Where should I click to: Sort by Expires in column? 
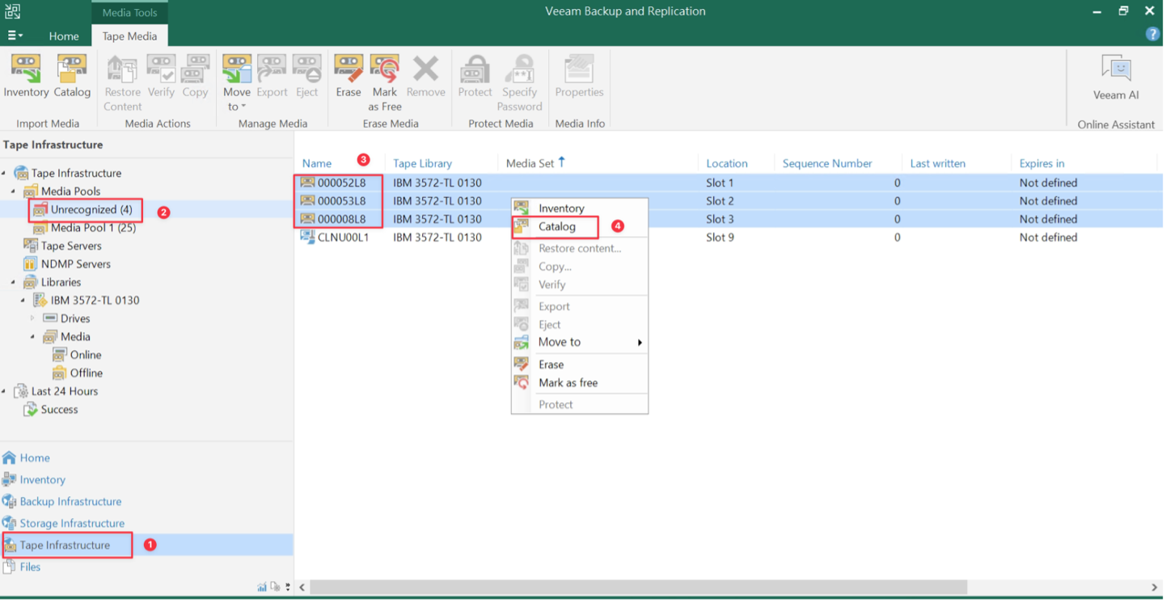pyautogui.click(x=1041, y=163)
